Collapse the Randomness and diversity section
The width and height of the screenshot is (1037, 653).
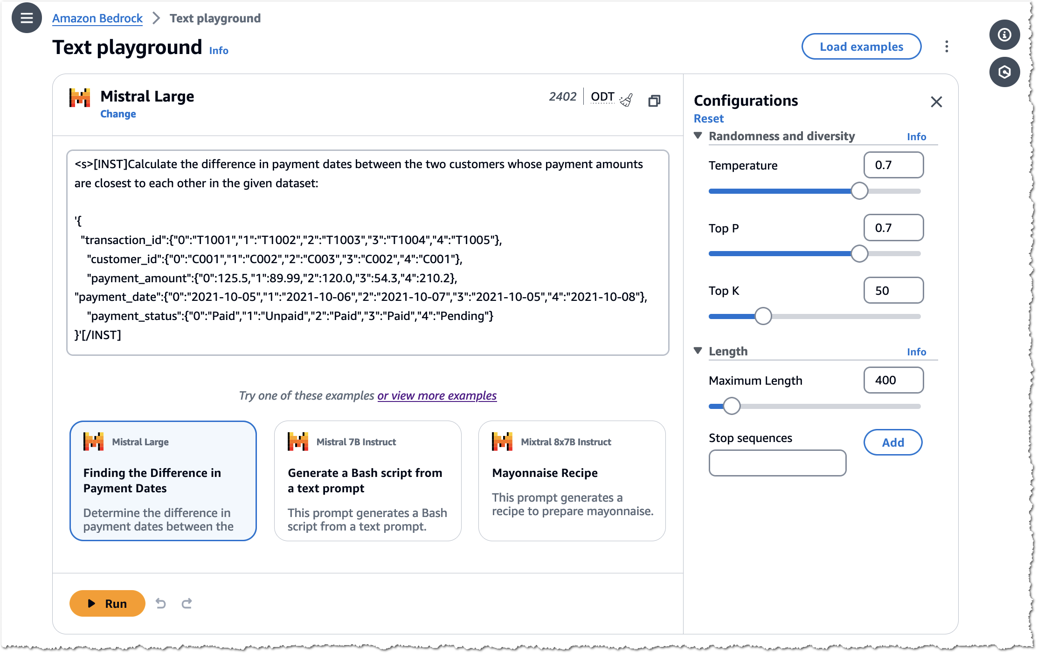pos(699,136)
